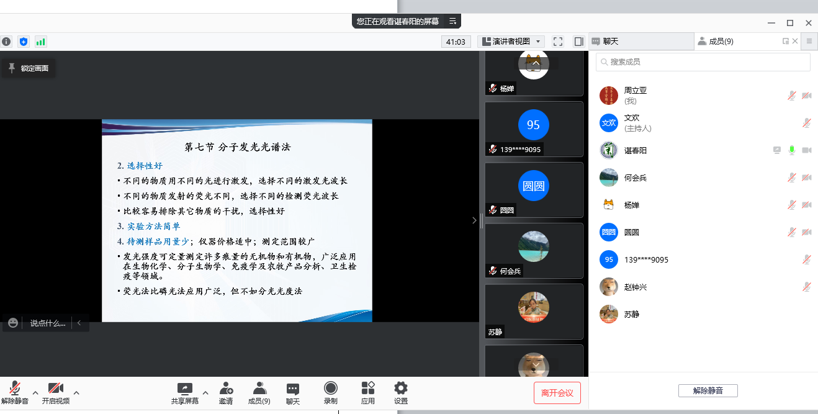Expand the 演讲者视图 view dropdown
Image resolution: width=818 pixels, height=414 pixels.
511,42
